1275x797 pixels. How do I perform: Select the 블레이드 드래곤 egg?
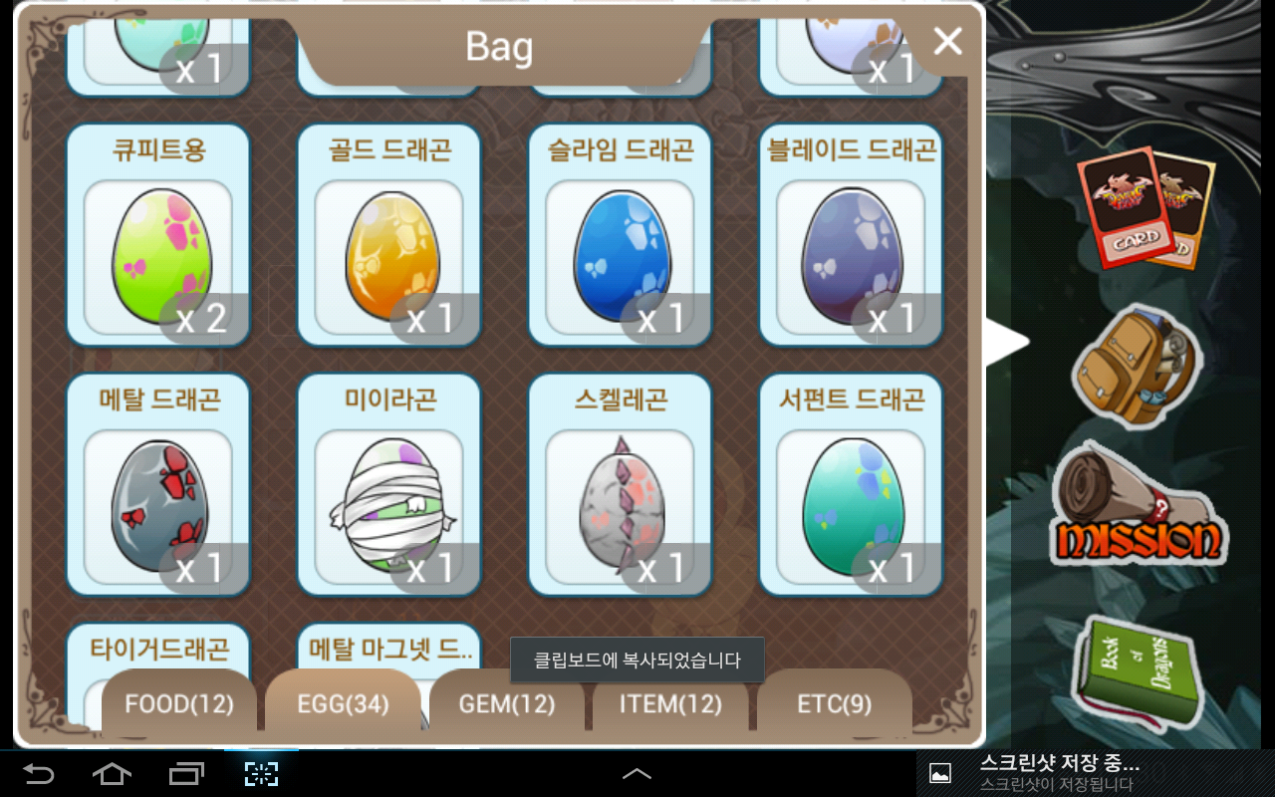tap(852, 235)
